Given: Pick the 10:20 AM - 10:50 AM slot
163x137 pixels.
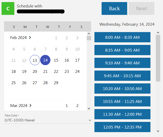Looking at the screenshot, I should pyautogui.click(x=122, y=89).
